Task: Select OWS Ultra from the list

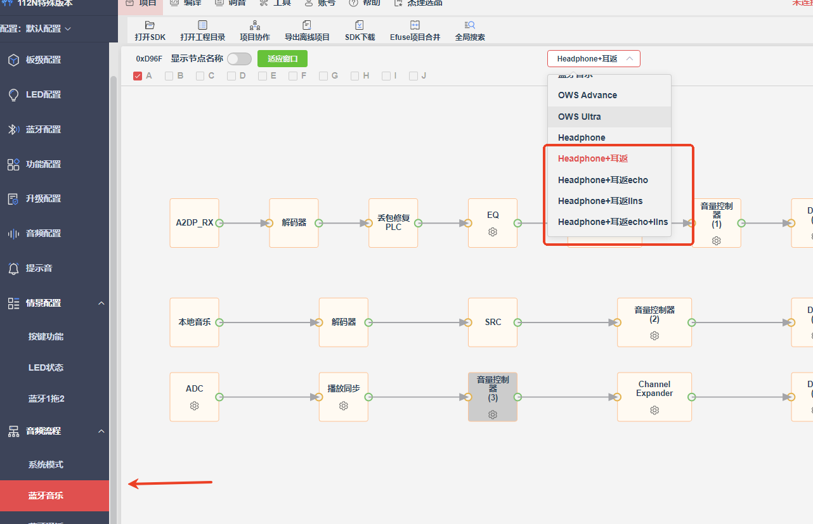Action: [x=609, y=117]
